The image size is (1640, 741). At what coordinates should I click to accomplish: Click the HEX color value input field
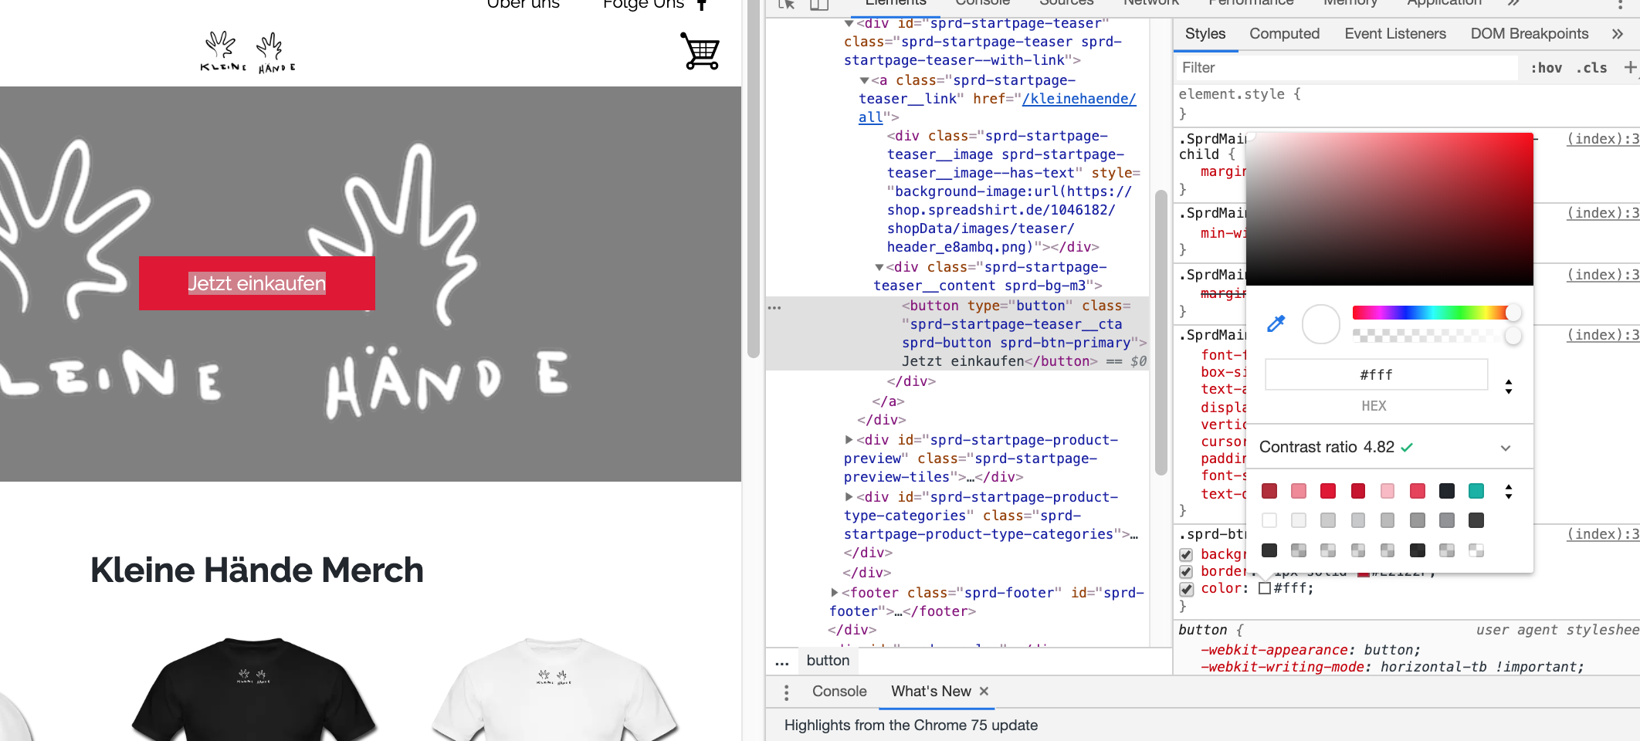coord(1375,375)
